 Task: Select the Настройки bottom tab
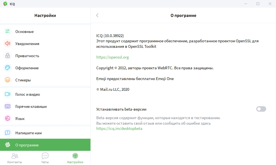click(75, 158)
